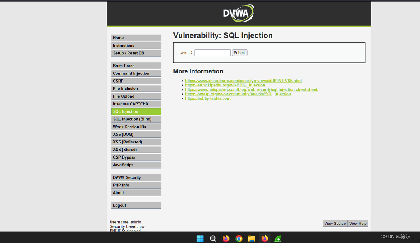Open the Instructions page
Image resolution: width=420 pixels, height=243 pixels.
pos(136,46)
